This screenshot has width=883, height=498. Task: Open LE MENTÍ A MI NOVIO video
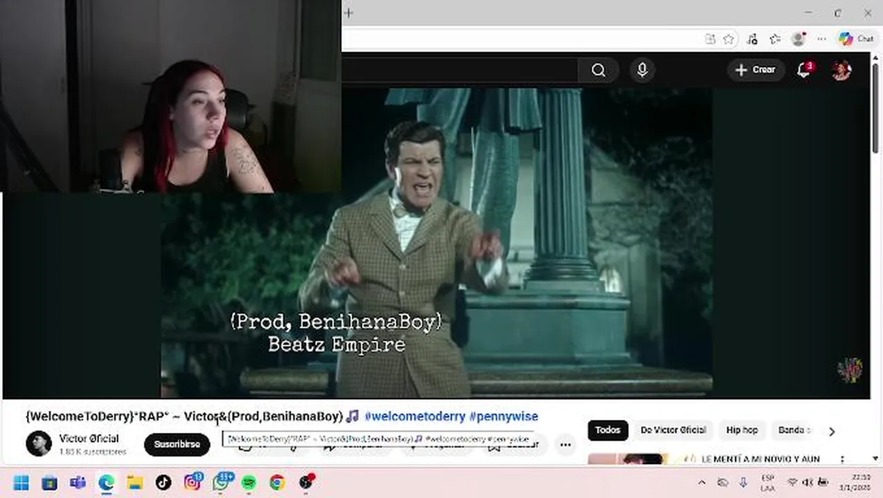pos(760,459)
